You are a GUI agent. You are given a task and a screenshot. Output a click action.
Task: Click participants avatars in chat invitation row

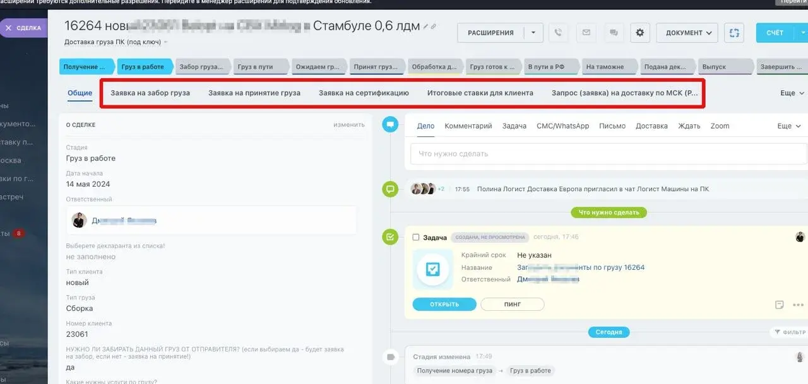click(423, 189)
